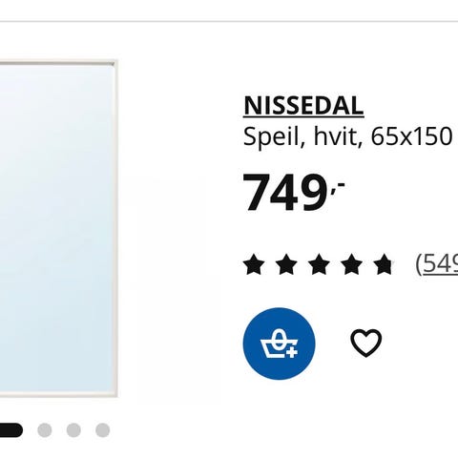Click the second rating star
Viewport: 458px width, 458px height.
click(286, 264)
